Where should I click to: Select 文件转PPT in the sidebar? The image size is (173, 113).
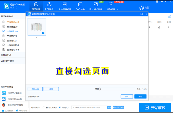point(12,36)
